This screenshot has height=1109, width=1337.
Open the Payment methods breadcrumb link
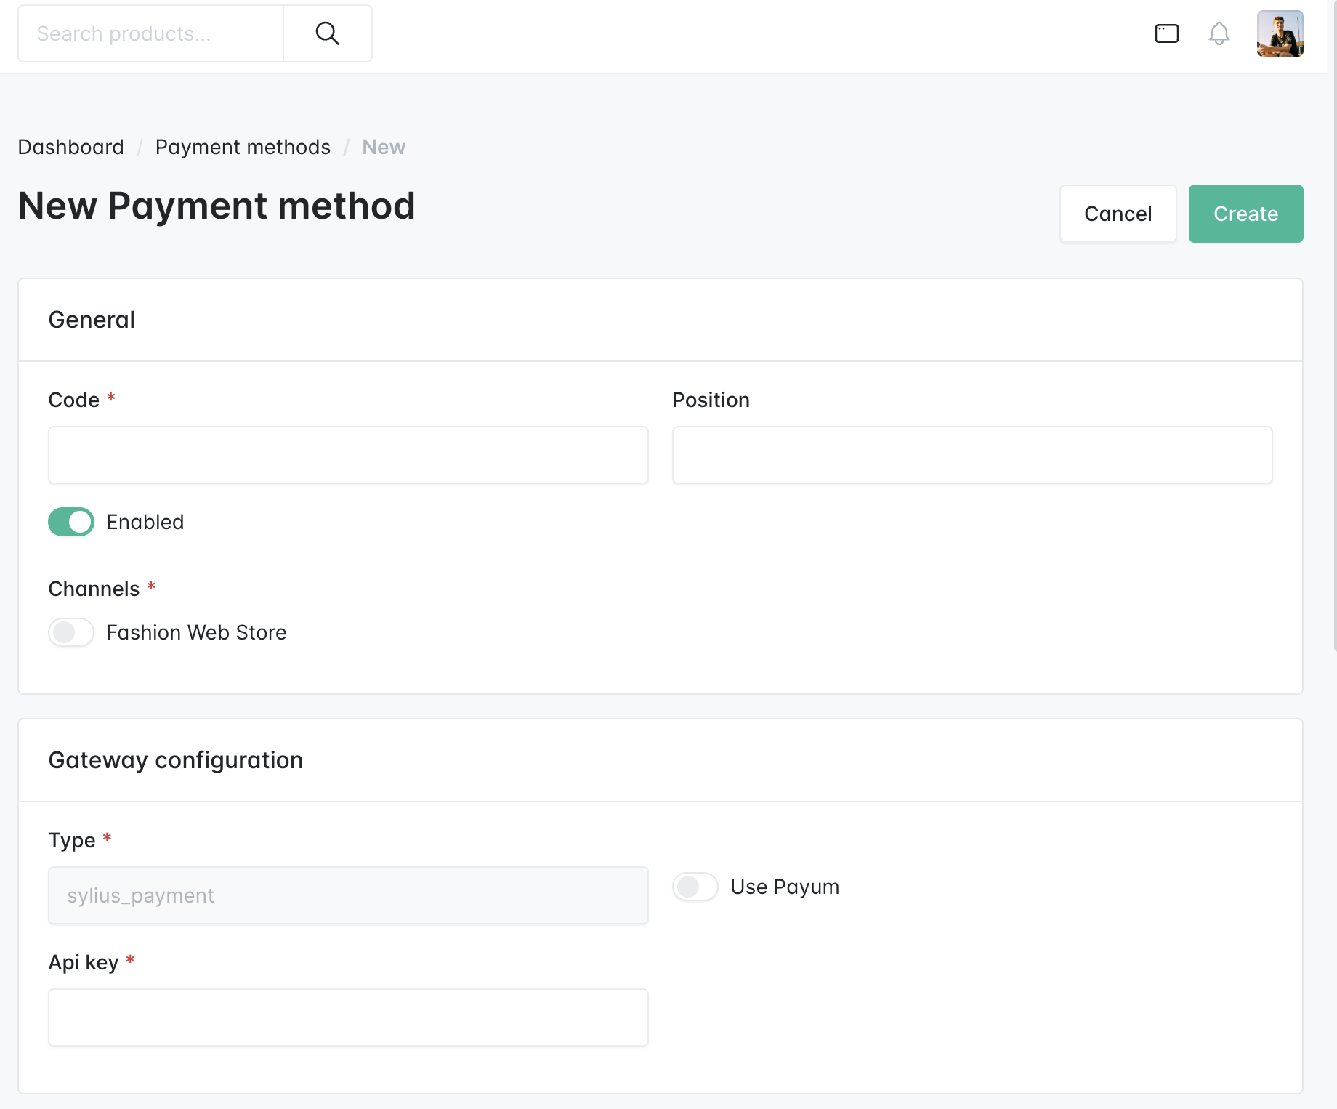tap(243, 147)
